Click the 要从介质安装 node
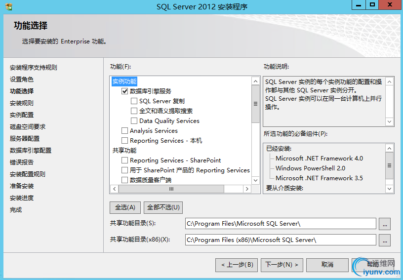 click(x=284, y=188)
